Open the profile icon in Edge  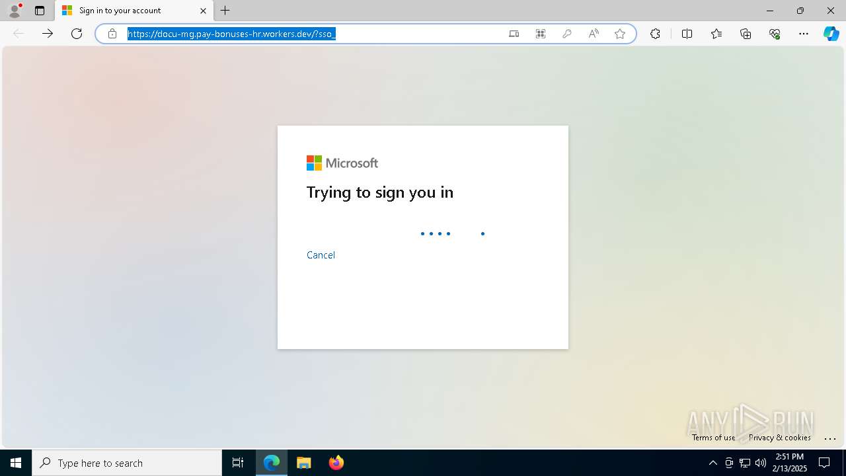click(x=15, y=11)
